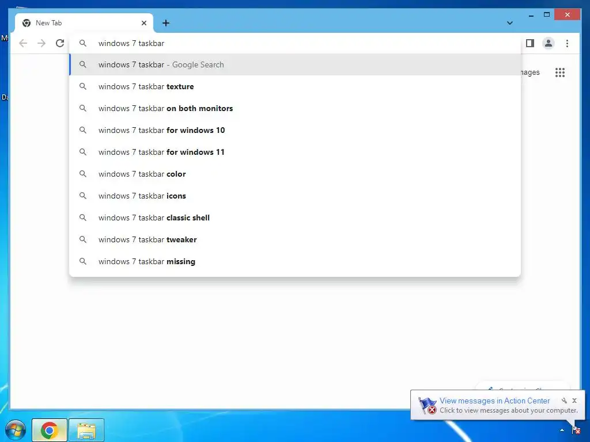
Task: Open Windows Explorer from taskbar
Action: click(x=86, y=430)
